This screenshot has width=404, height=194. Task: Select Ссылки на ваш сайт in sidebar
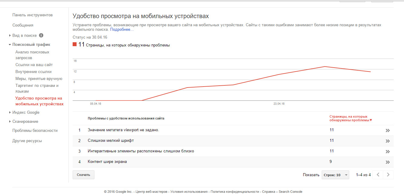click(x=34, y=65)
